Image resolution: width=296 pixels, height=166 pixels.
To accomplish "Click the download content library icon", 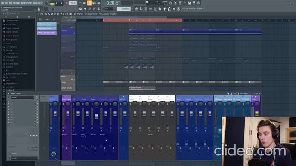I will pos(179,9).
